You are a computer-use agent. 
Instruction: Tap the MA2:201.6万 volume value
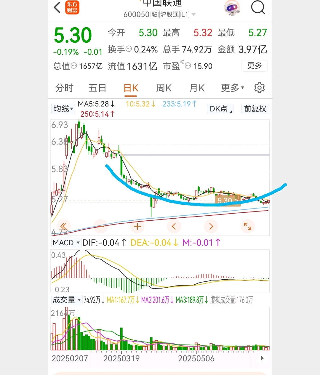click(157, 300)
